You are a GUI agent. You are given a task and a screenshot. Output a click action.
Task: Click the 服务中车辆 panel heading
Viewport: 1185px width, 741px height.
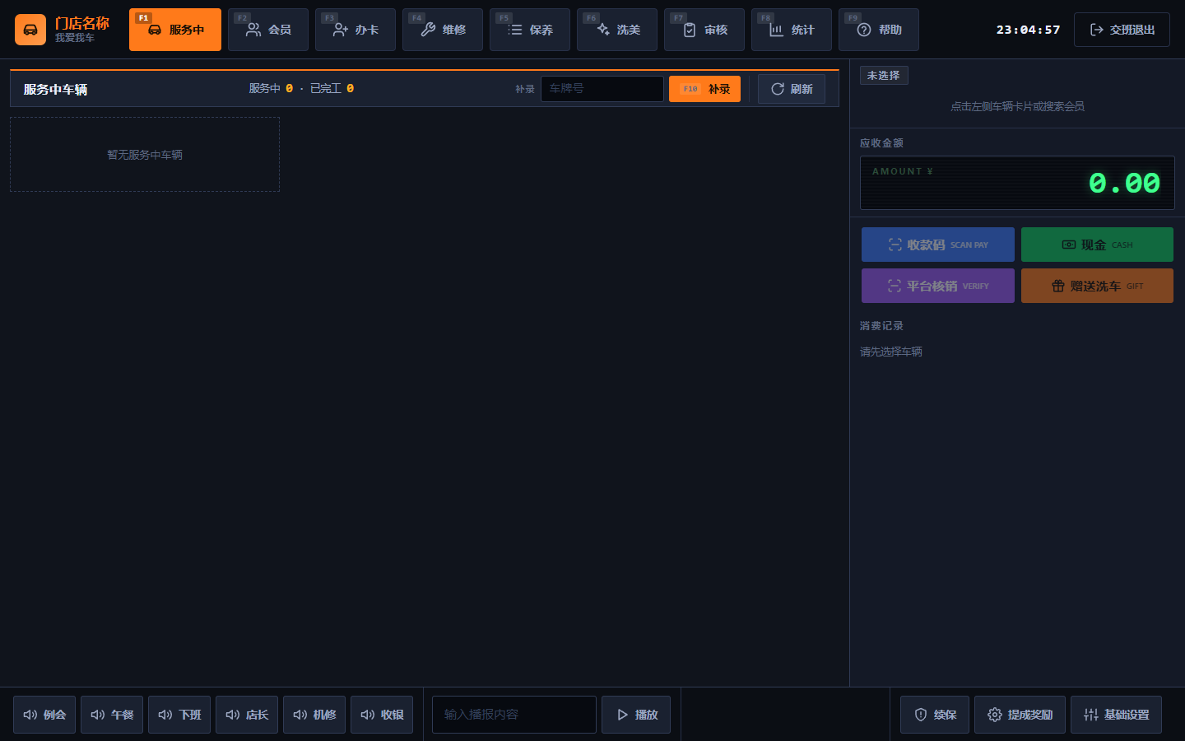point(55,89)
